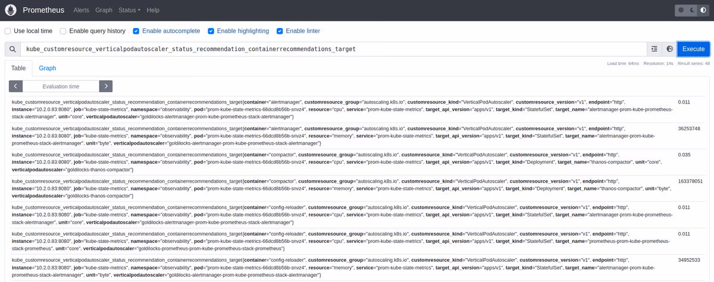The image size is (714, 282).
Task: Disable the Enable autocomplete checkbox
Action: (x=136, y=31)
